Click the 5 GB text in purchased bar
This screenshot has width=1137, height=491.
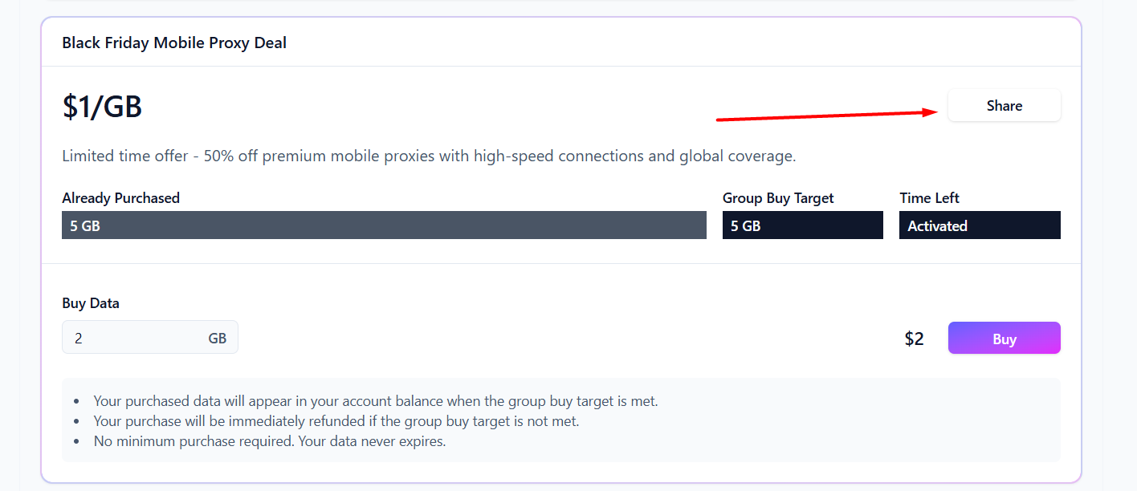(85, 226)
